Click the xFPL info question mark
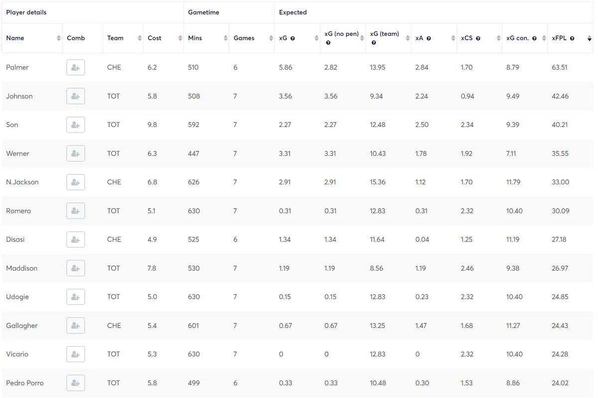The width and height of the screenshot is (598, 398). click(572, 38)
